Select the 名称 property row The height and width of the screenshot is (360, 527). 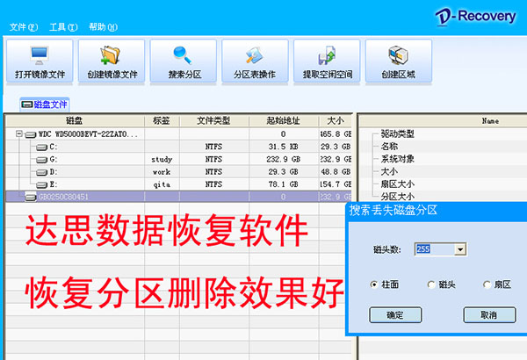(389, 147)
